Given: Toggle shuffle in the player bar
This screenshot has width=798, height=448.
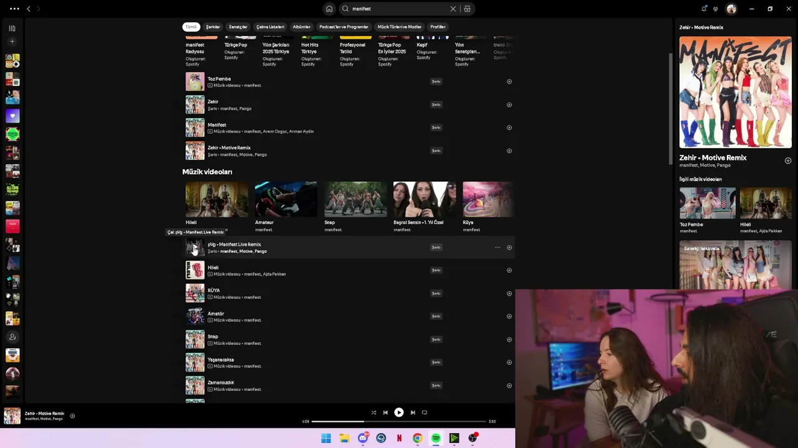Looking at the screenshot, I should coord(373,413).
